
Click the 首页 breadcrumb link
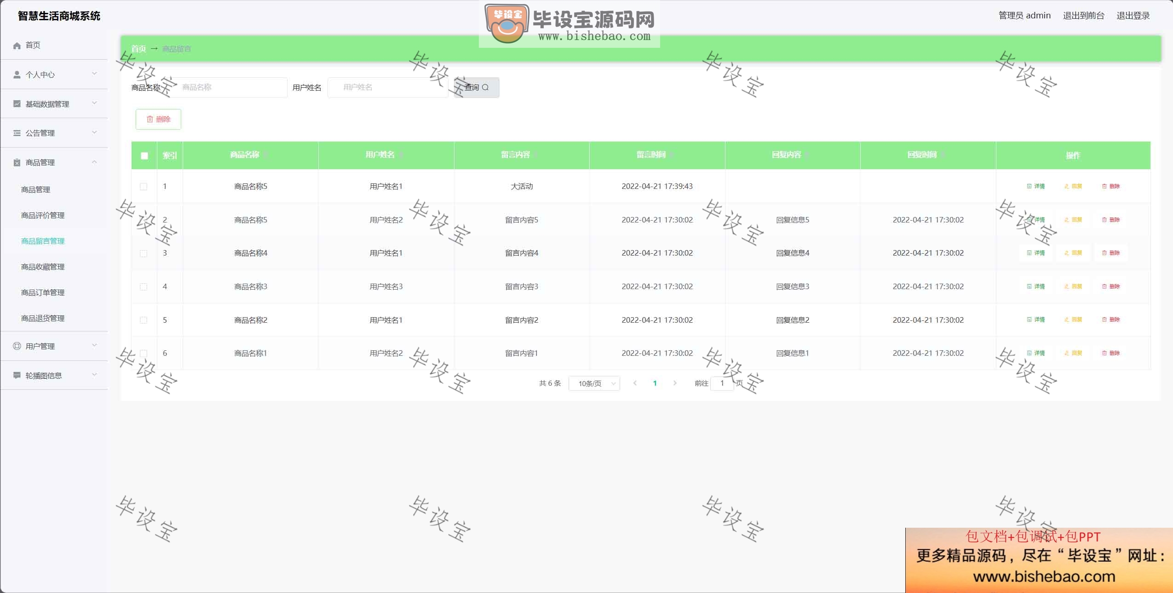[138, 49]
